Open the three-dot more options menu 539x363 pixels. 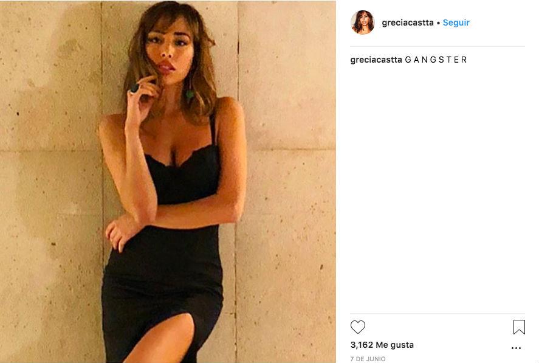click(x=516, y=348)
